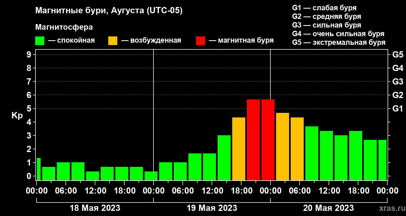Click the date label '18 Мая 2023'
Viewport: 406px width, 216px height.
tap(95, 208)
